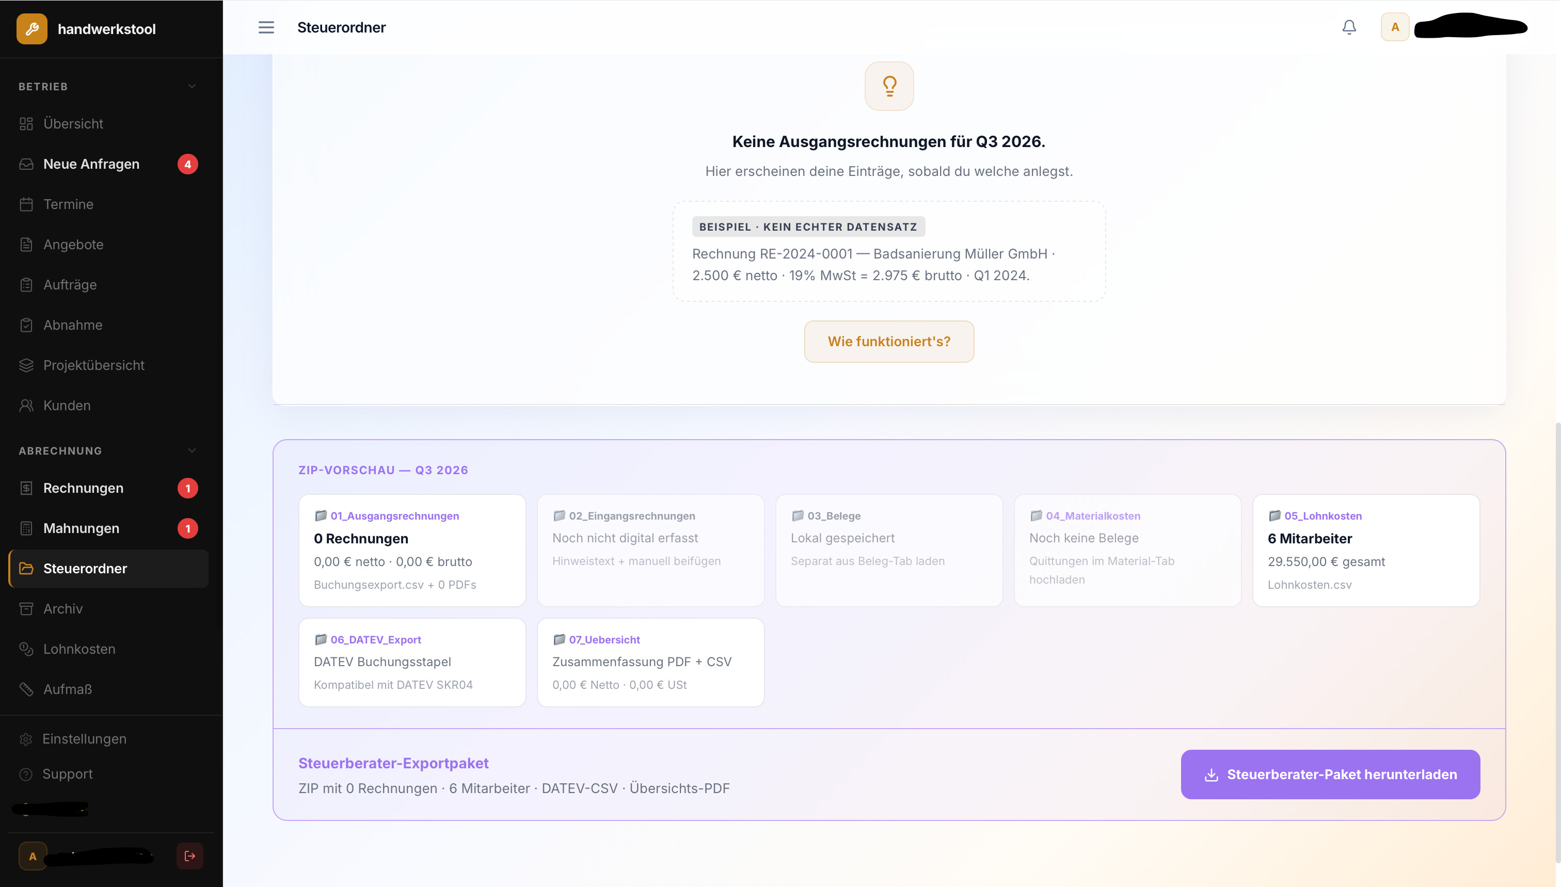
Task: Click the lightbulb hint icon
Action: coord(889,86)
